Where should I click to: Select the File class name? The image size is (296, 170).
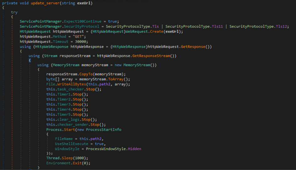[x=51, y=84]
